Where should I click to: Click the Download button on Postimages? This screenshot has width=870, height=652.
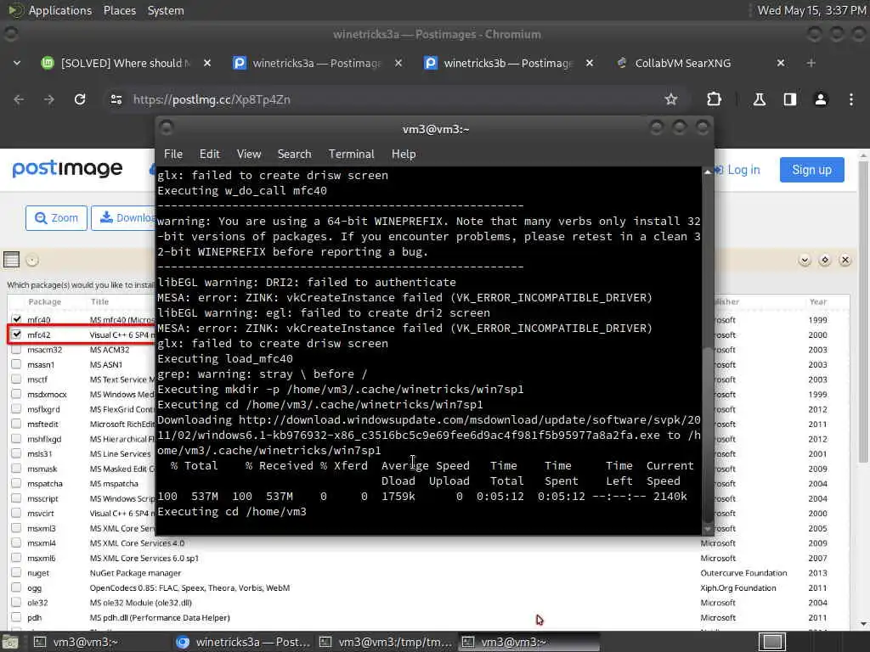(x=123, y=218)
